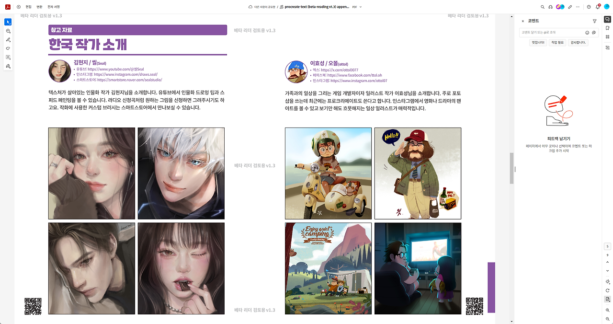Open the recent files clock icon
This screenshot has height=324, width=613.
19,7
